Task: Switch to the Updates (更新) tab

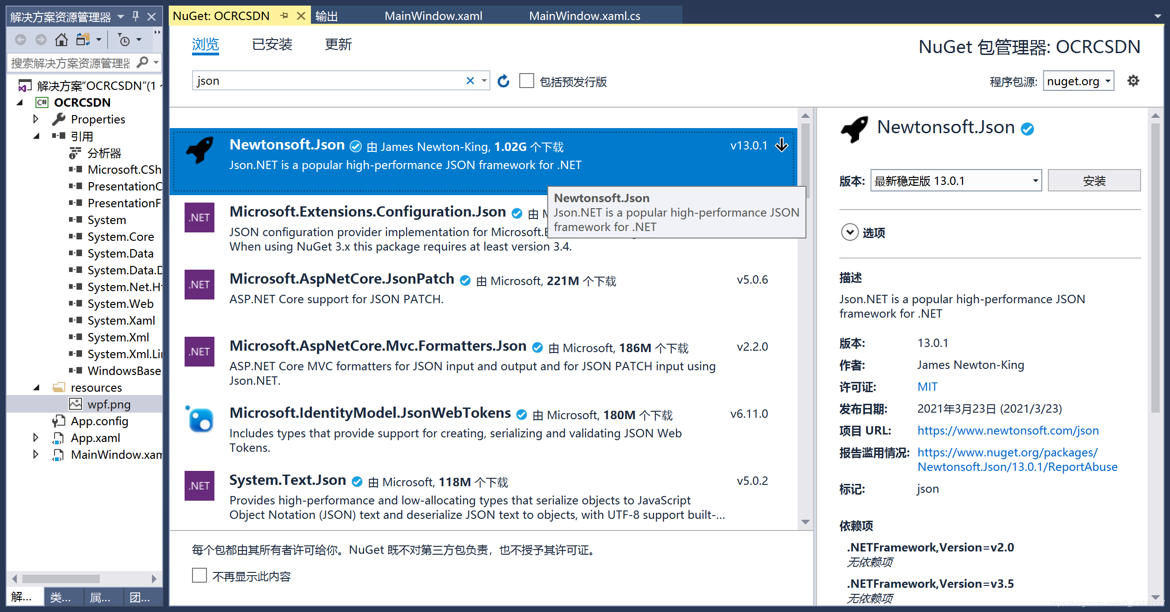Action: coord(338,45)
